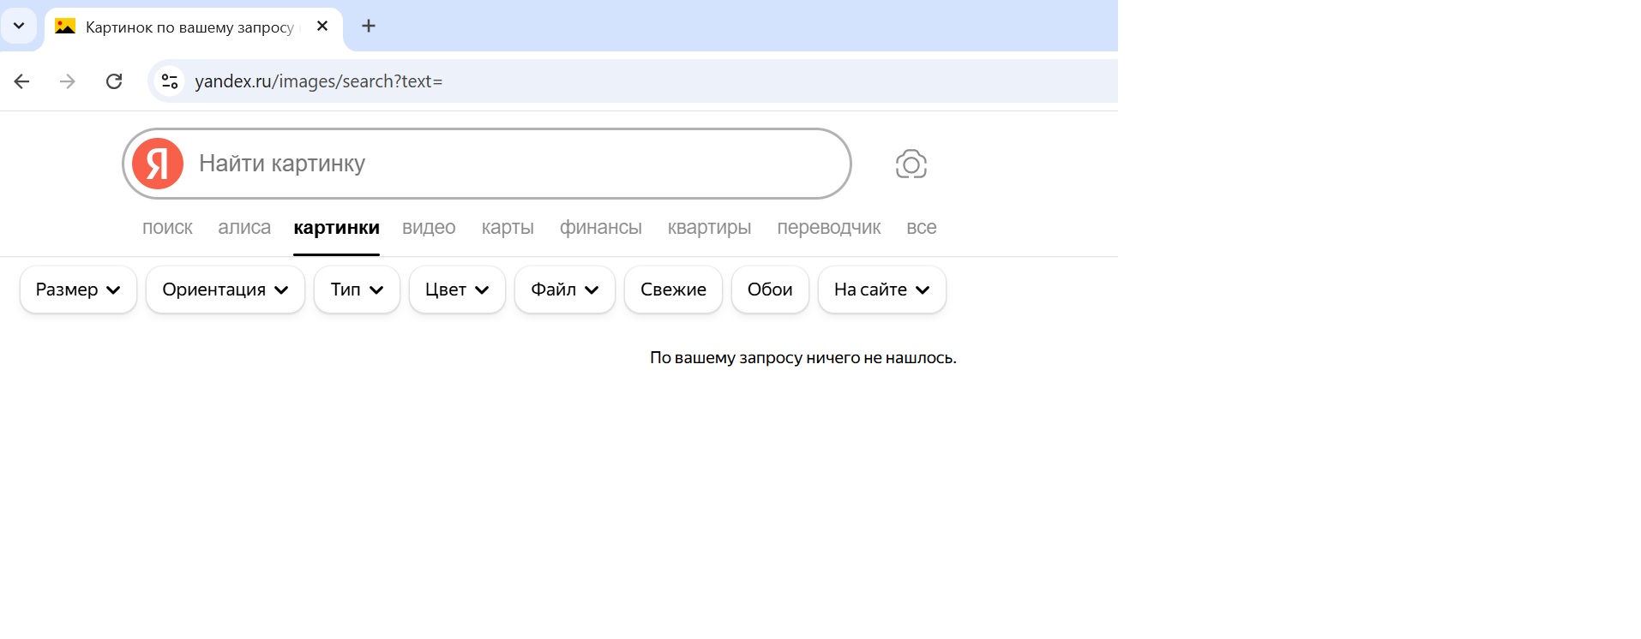
Task: Go back with browser back arrow
Action: [22, 81]
